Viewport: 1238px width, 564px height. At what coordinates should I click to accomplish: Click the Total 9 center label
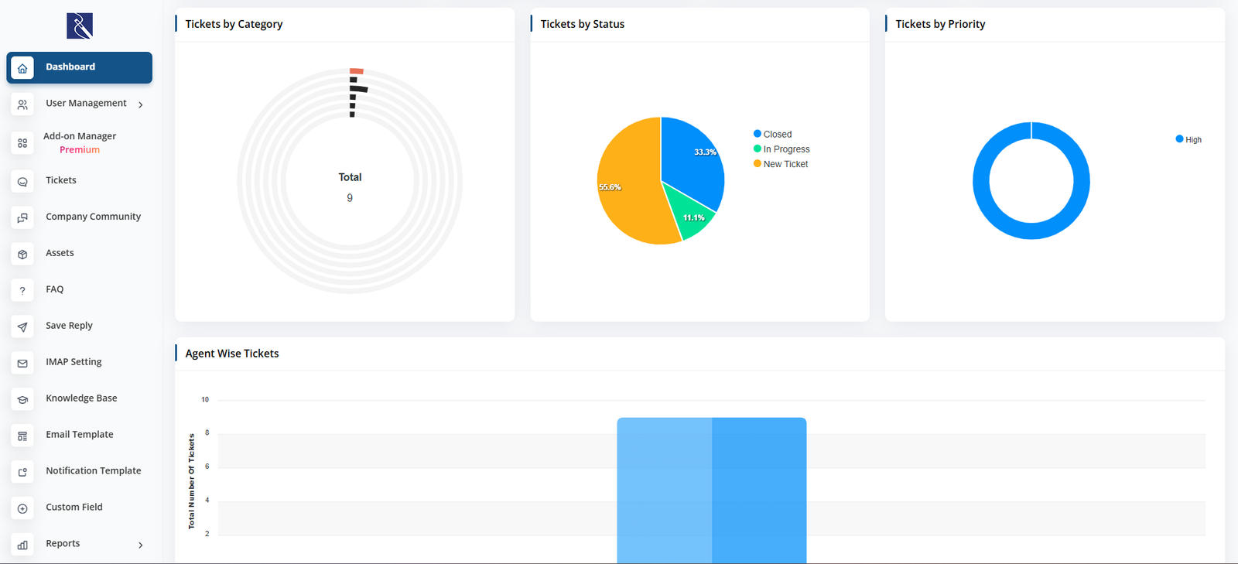(350, 187)
